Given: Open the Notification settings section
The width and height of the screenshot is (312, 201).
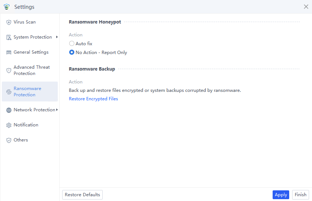Looking at the screenshot, I should pos(26,125).
